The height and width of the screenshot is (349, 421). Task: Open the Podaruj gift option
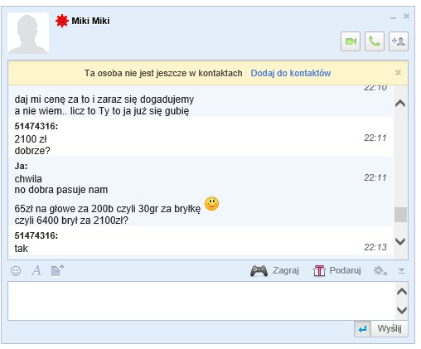tap(337, 270)
